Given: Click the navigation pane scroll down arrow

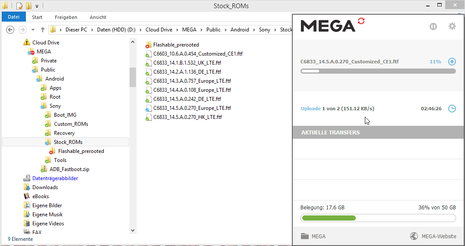Looking at the screenshot, I should tap(133, 230).
